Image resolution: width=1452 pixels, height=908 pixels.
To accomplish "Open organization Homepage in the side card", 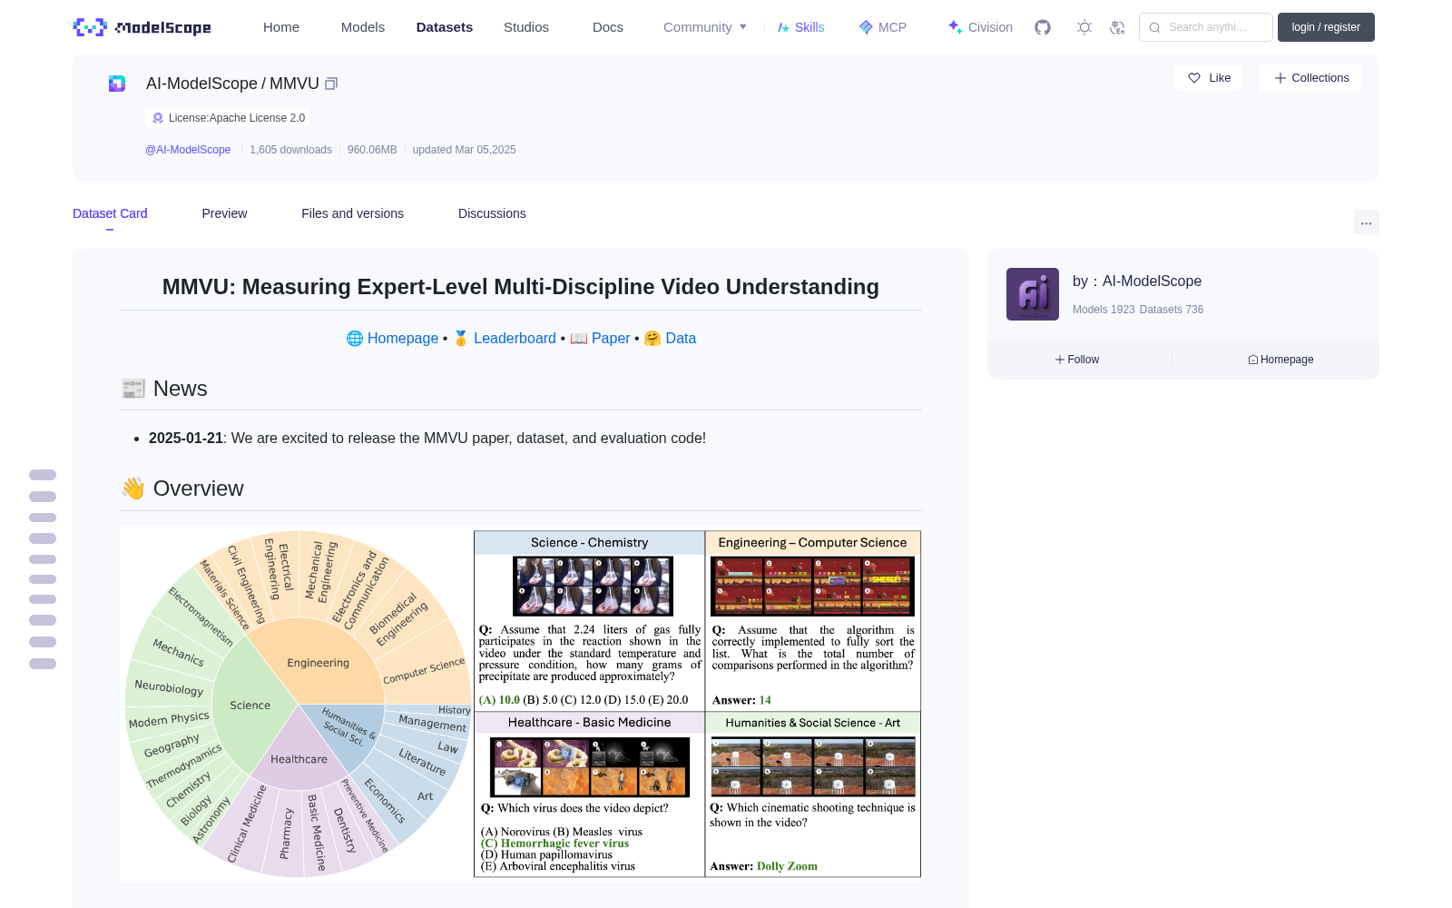I will [1280, 360].
